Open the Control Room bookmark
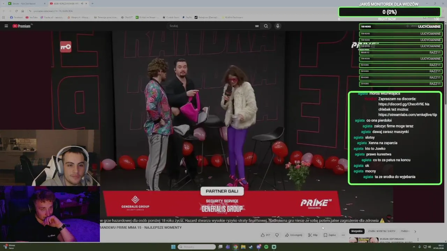Viewport: 447px width, 251px height. point(171,17)
